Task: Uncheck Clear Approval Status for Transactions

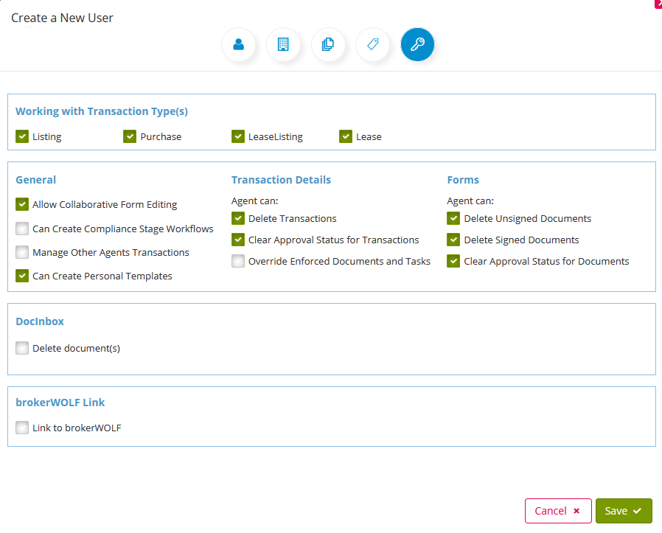Action: tap(237, 240)
